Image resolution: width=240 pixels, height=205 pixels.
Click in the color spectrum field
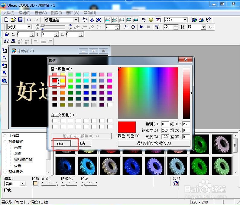148,93
